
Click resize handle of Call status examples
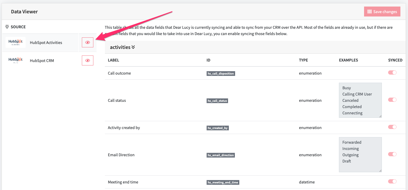[x=380, y=116]
